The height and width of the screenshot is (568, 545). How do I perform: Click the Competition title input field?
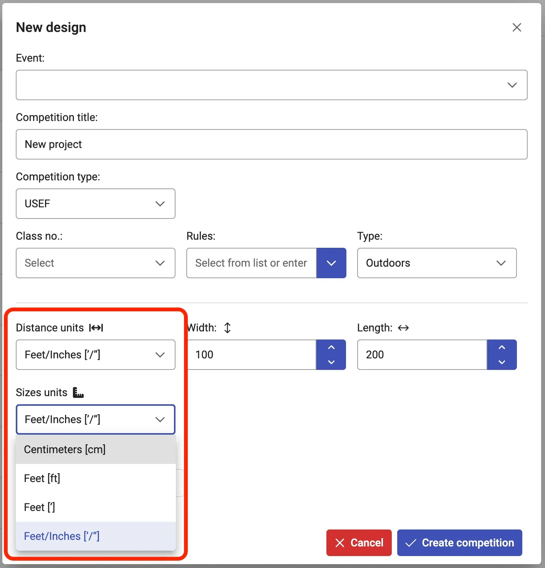click(271, 144)
